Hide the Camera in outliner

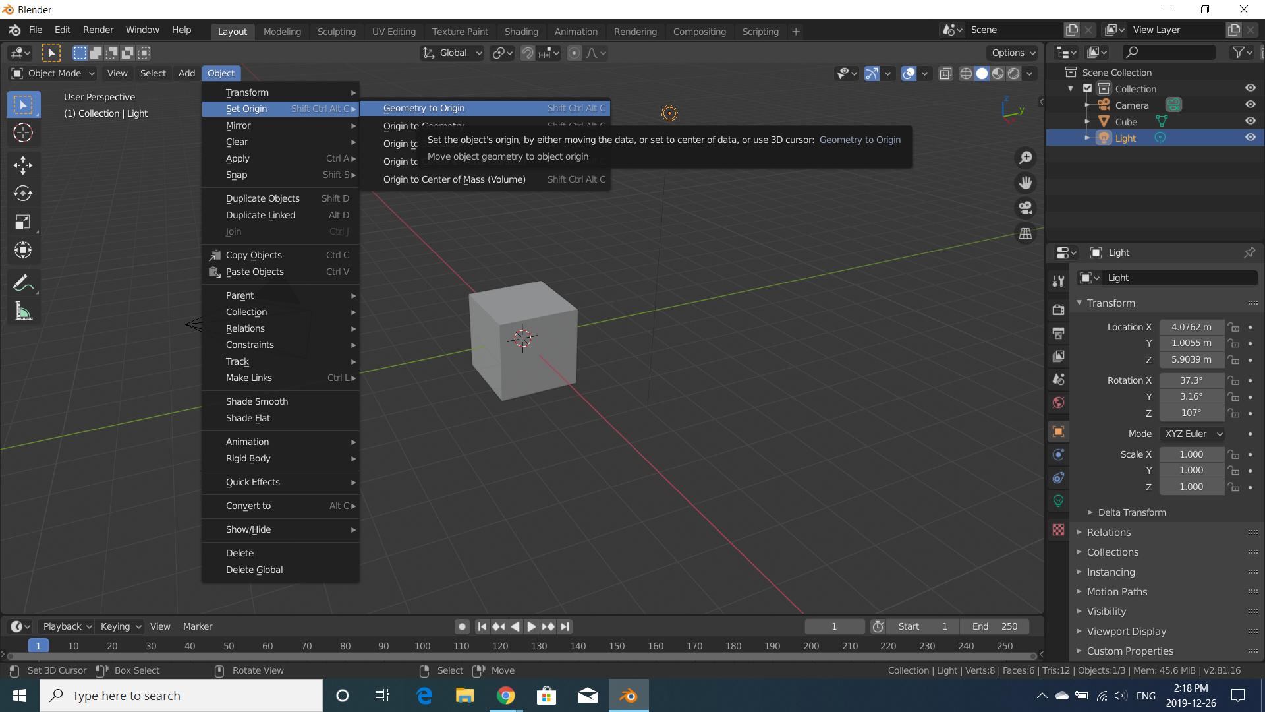click(1250, 105)
